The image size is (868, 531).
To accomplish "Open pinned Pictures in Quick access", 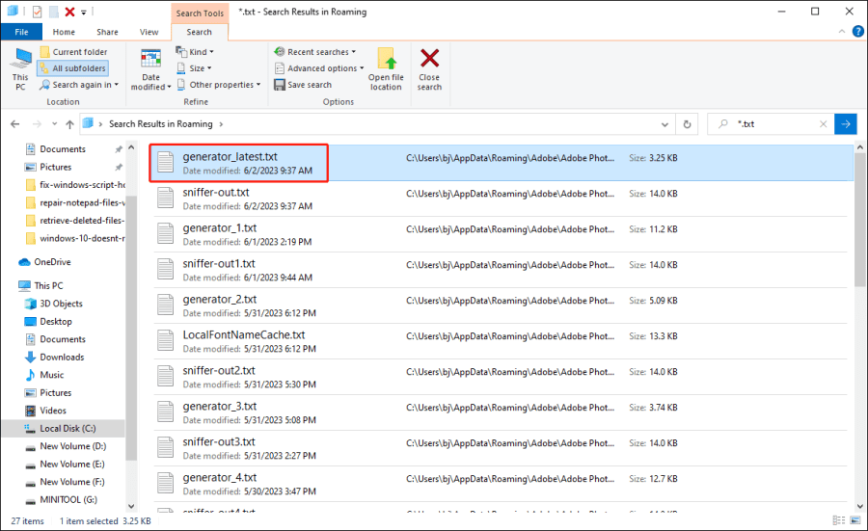I will pyautogui.click(x=55, y=167).
